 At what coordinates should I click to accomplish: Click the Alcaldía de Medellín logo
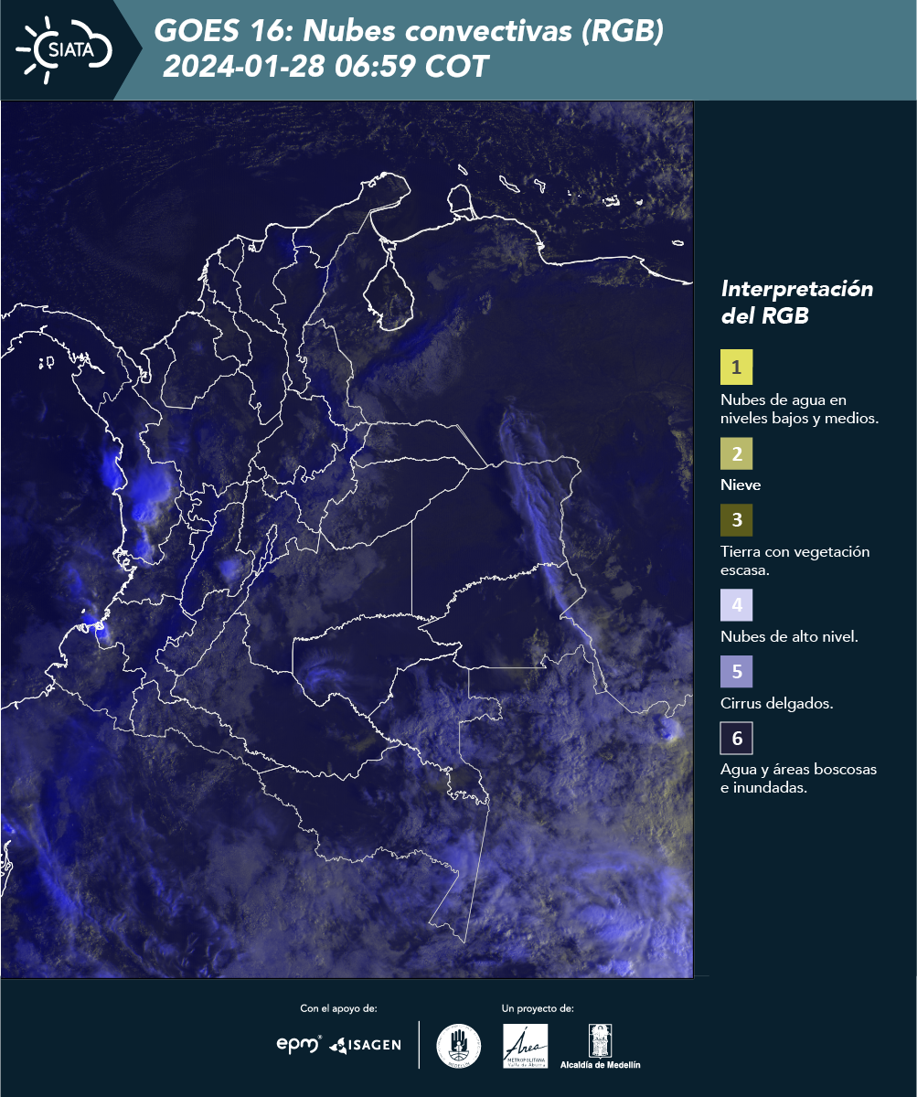click(600, 1047)
